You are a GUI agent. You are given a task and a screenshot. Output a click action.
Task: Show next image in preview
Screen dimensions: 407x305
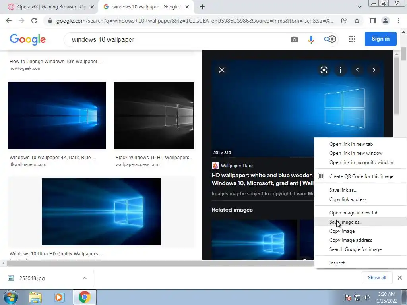click(x=374, y=70)
